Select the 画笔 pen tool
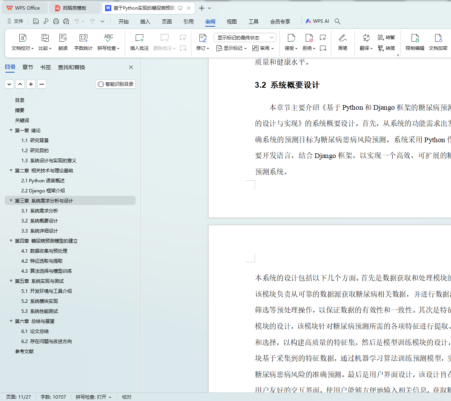This screenshot has height=401, width=451. pos(342,38)
